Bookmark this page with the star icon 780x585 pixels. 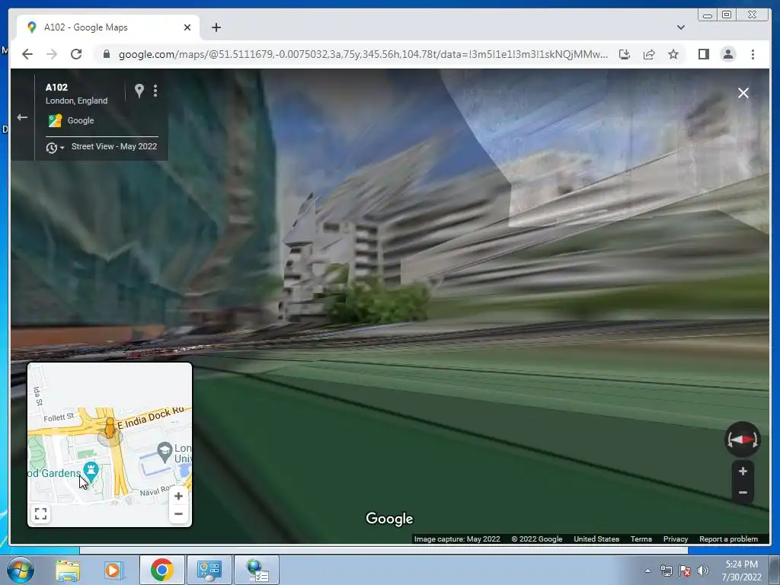tap(673, 54)
